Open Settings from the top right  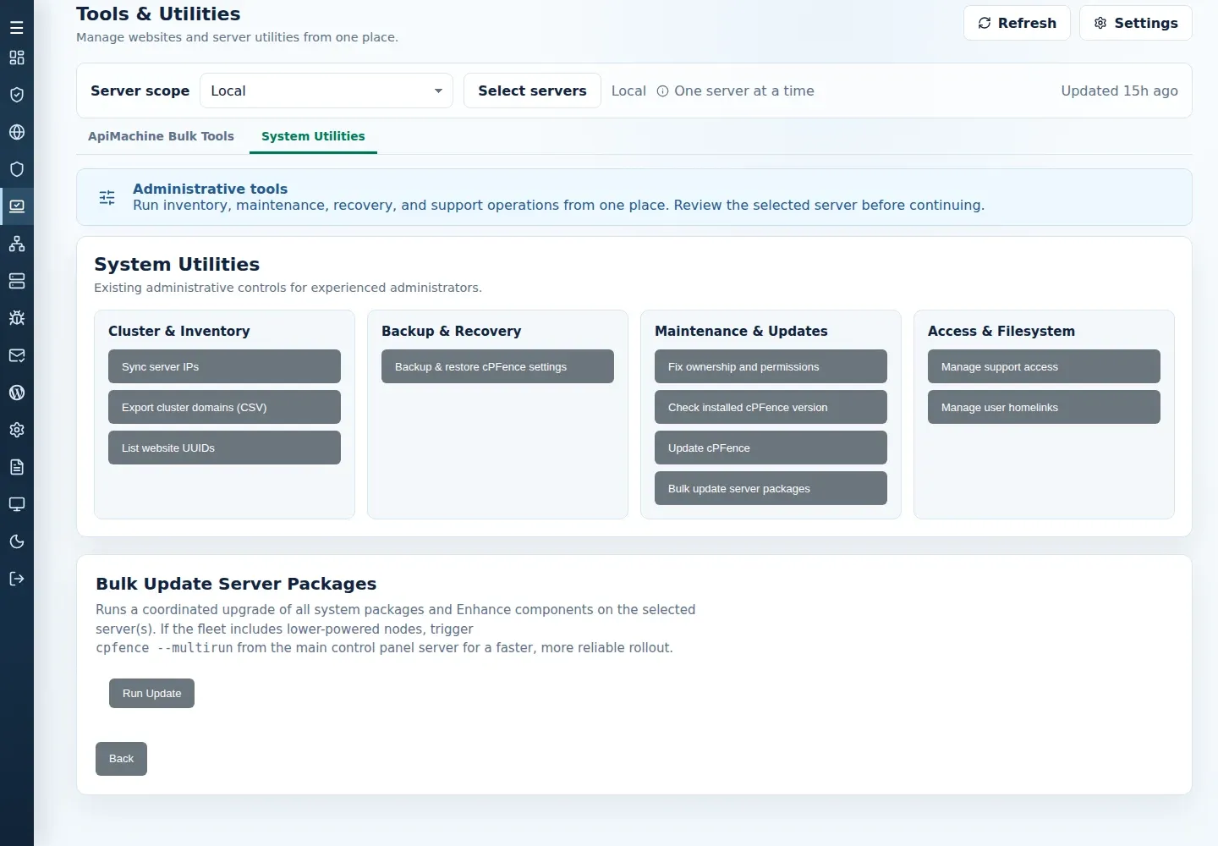pyautogui.click(x=1136, y=23)
